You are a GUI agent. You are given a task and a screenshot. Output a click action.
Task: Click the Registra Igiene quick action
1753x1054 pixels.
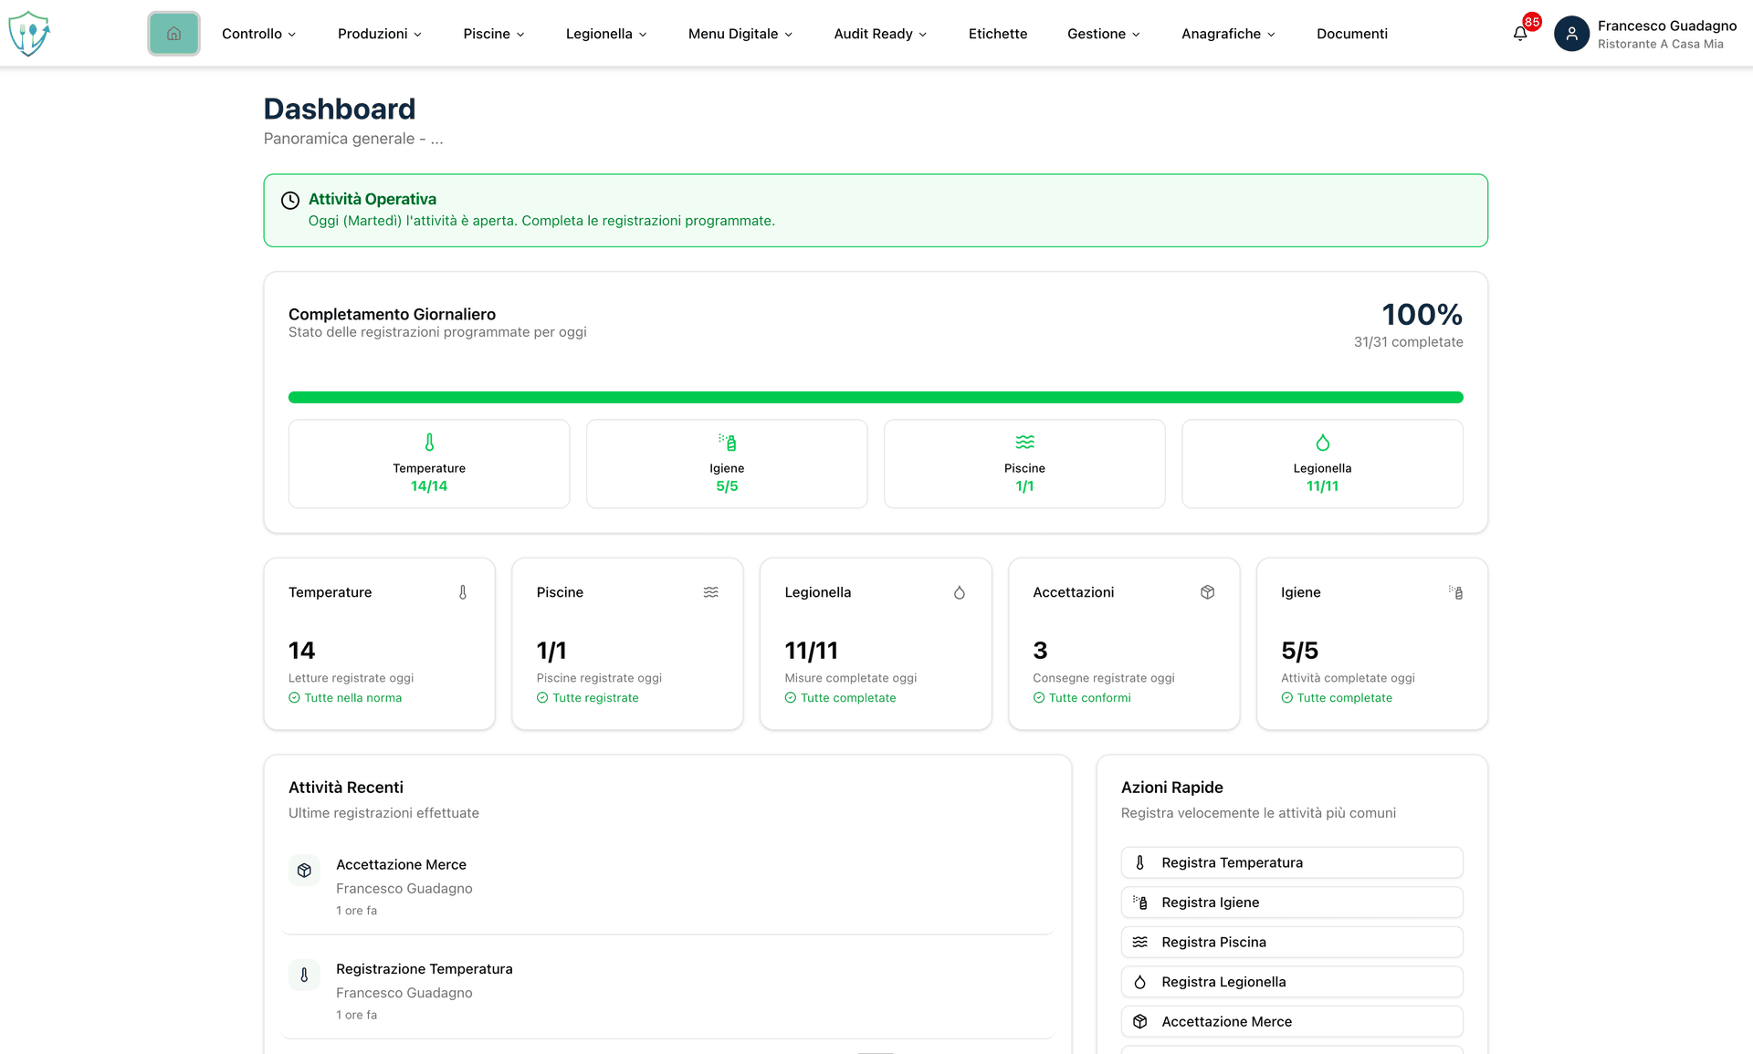pyautogui.click(x=1291, y=902)
